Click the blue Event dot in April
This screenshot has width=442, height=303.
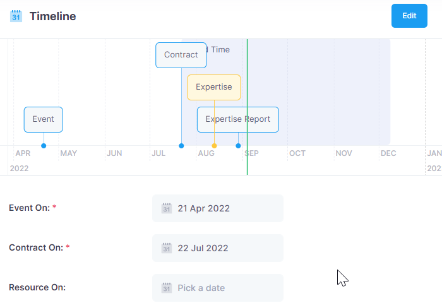coord(44,146)
